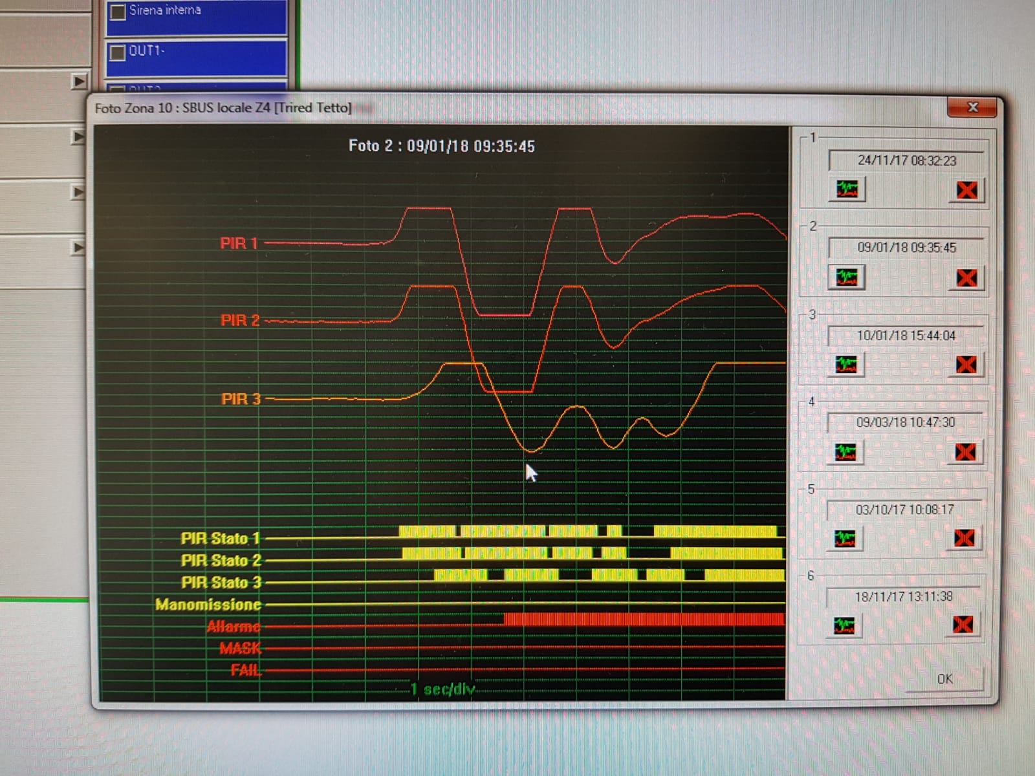Show waveform graph for photo 03/10/17 10:08:17
Image resolution: width=1035 pixels, height=776 pixels.
point(844,538)
